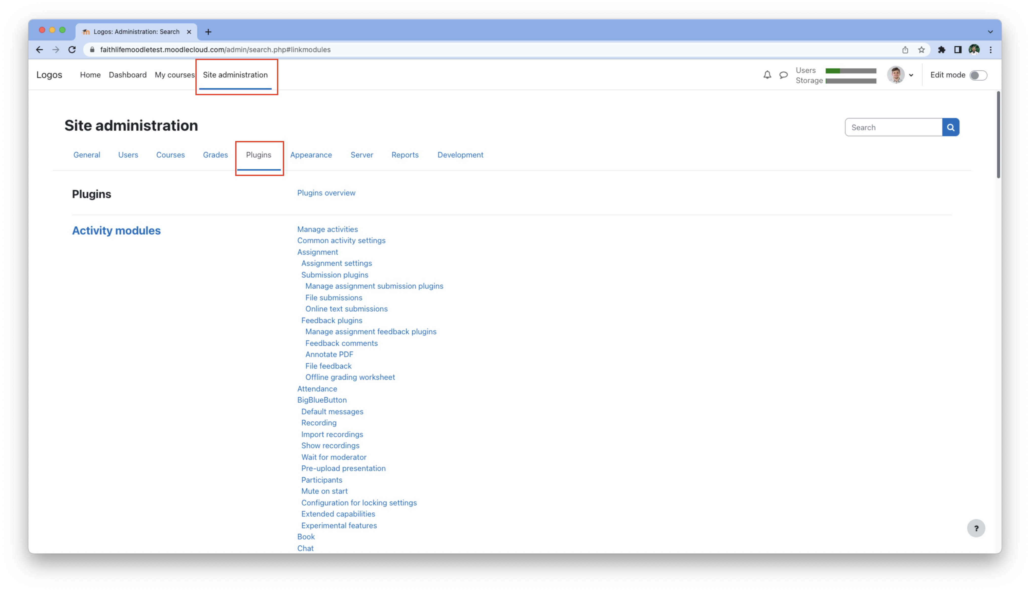Open the floating help question mark
This screenshot has height=591, width=1030.
(977, 528)
